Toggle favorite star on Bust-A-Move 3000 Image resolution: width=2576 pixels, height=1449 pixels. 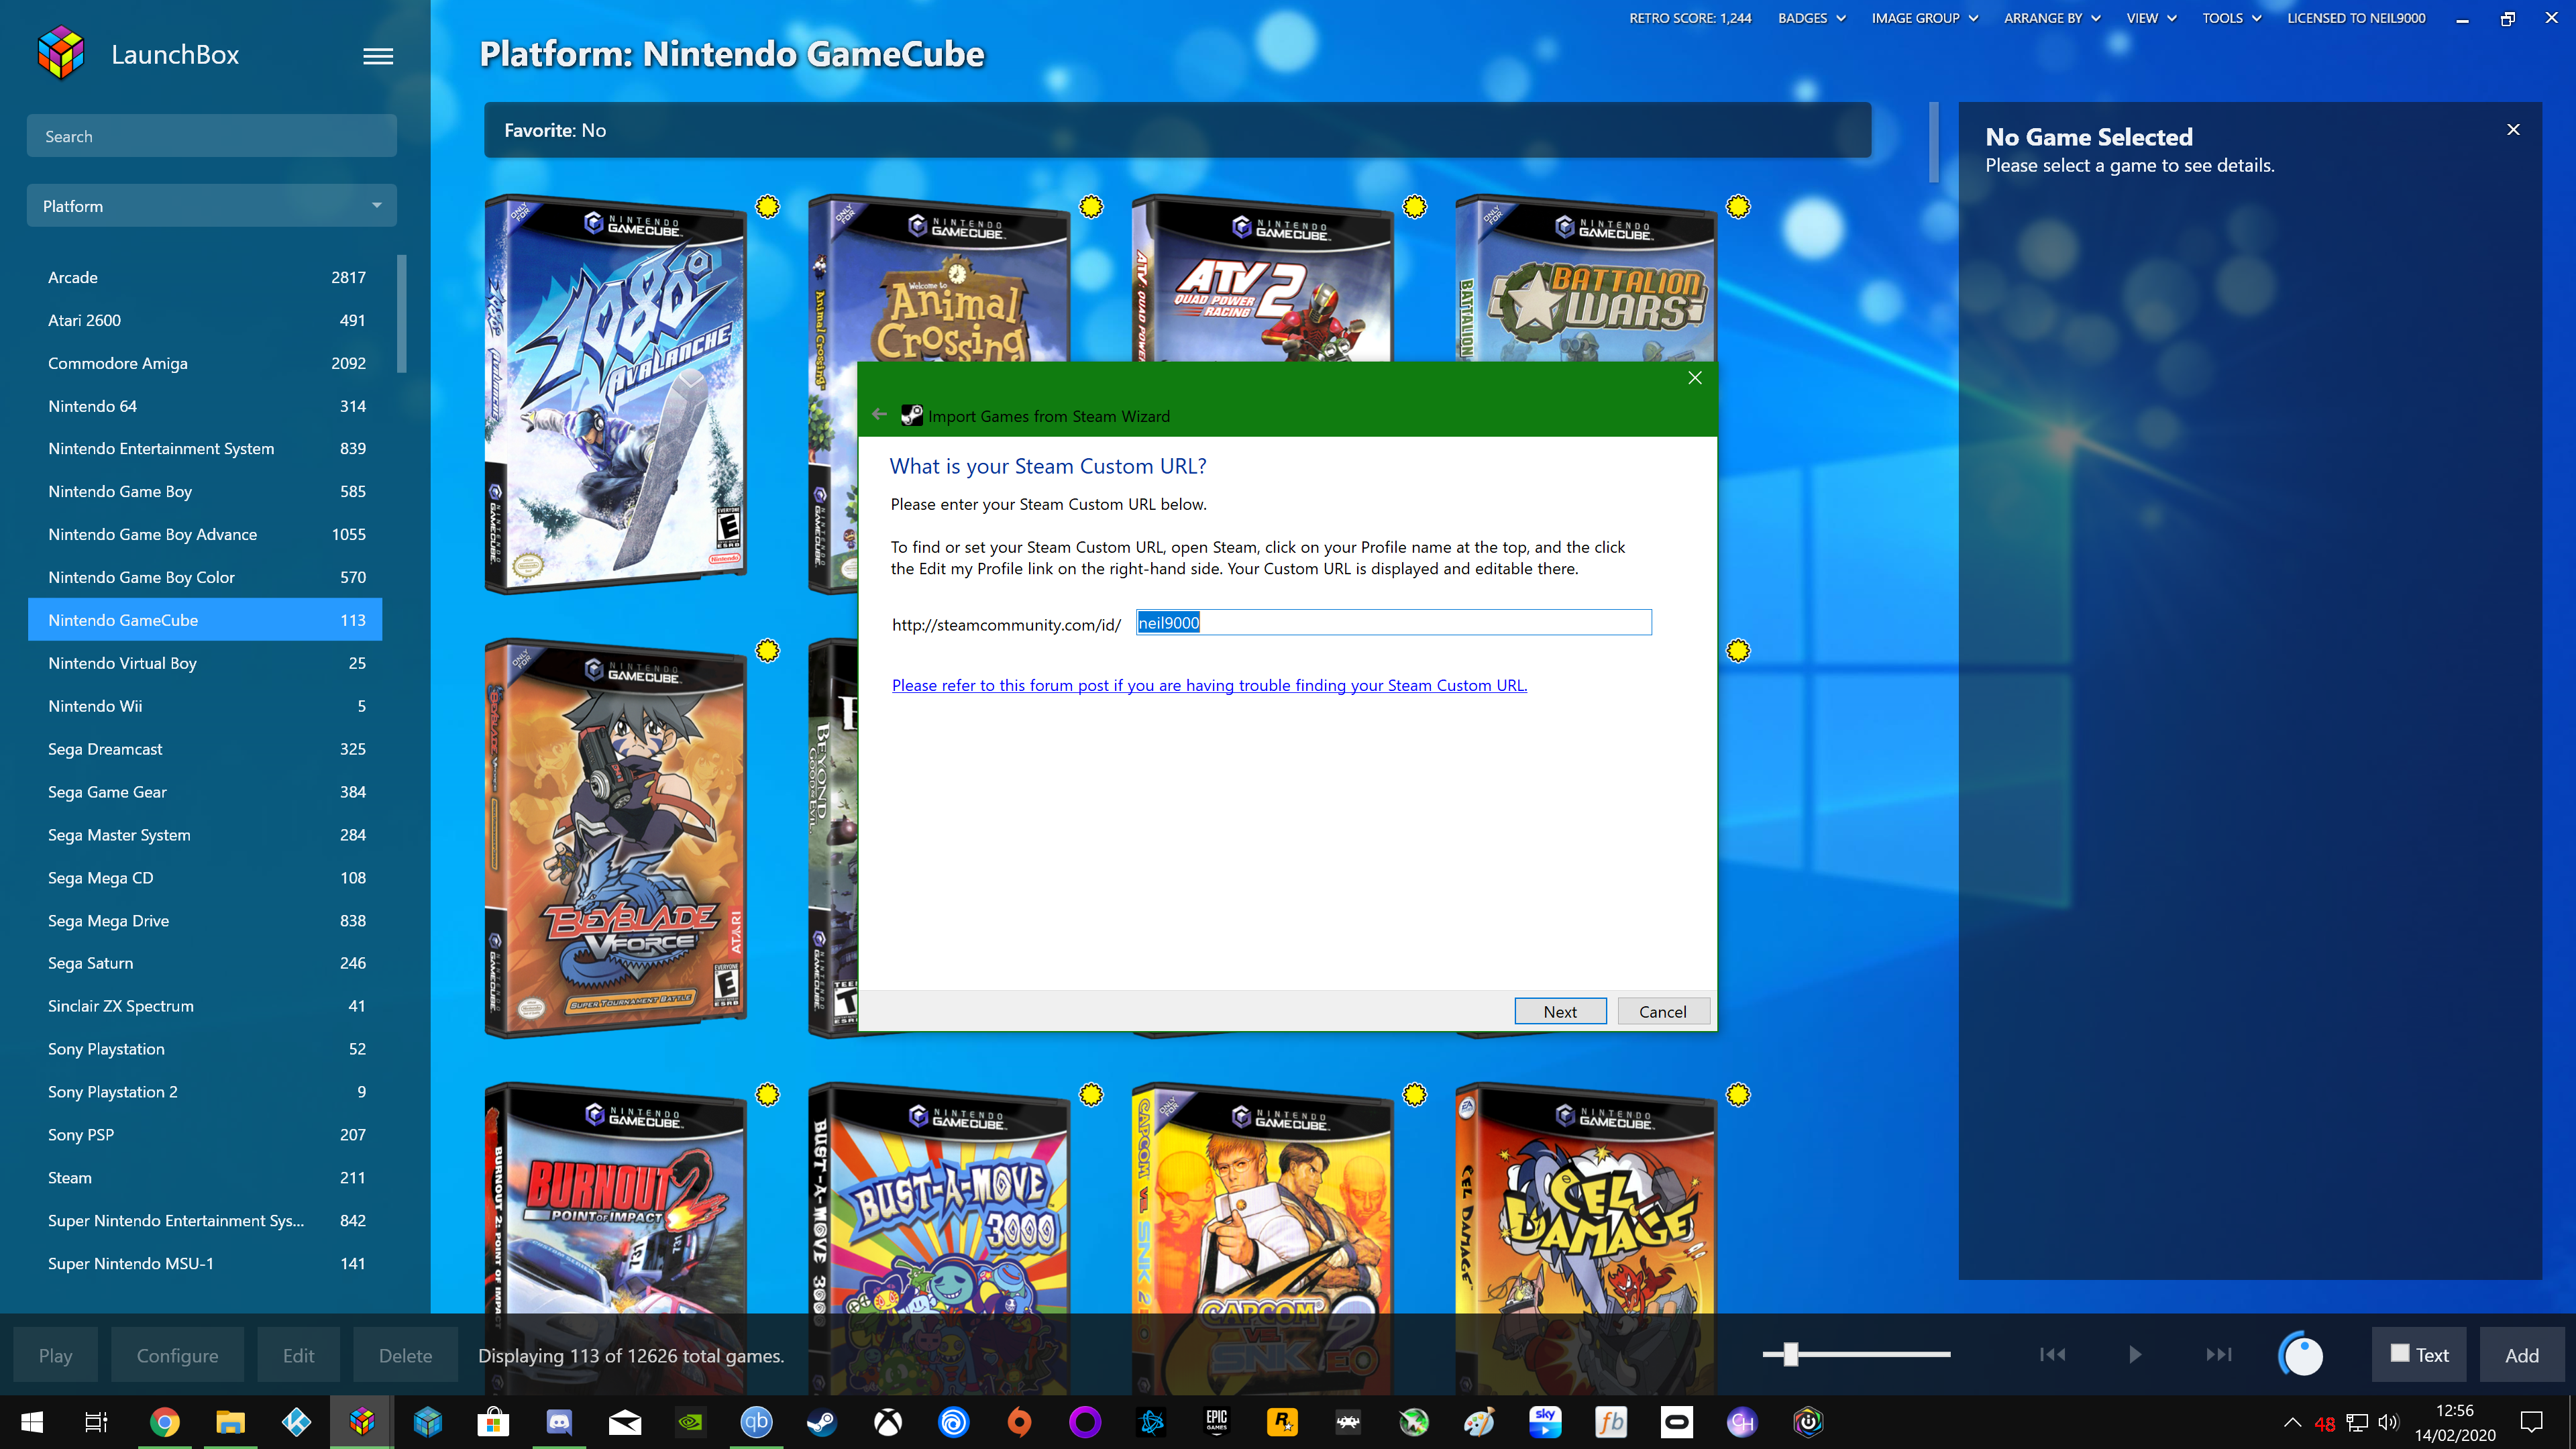pos(1091,1094)
